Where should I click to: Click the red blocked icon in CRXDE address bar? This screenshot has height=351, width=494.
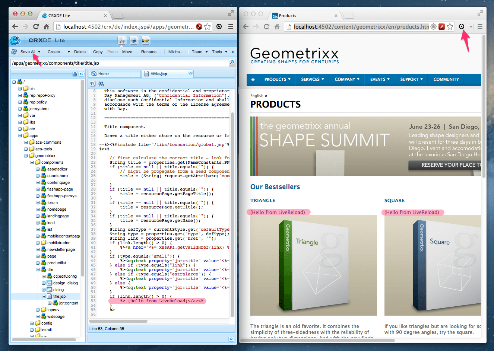pyautogui.click(x=199, y=26)
